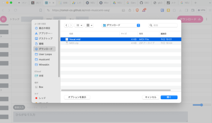This screenshot has height=123, width=212.
Task: Open アプリケーション in the sidebar
Action: 44,33
